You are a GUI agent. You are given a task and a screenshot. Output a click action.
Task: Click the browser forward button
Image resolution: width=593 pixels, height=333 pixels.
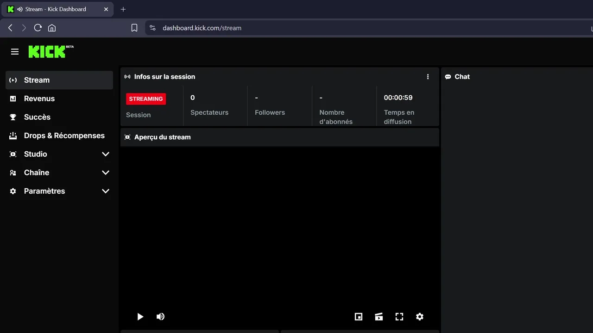click(24, 28)
